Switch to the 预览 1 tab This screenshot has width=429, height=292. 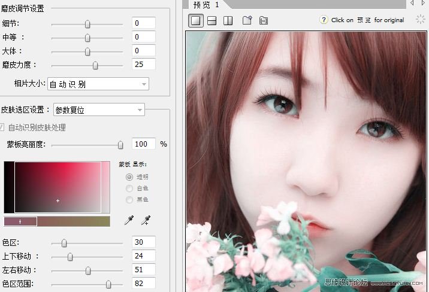[206, 5]
